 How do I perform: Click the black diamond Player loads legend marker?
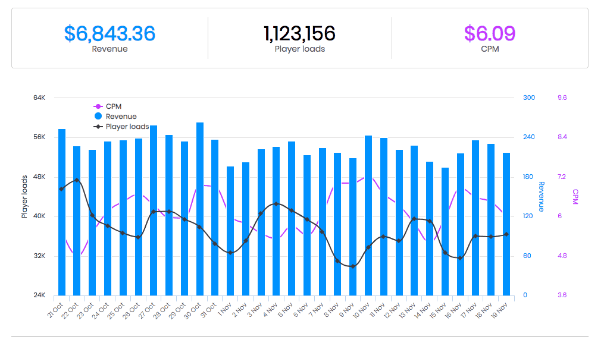[x=98, y=127]
